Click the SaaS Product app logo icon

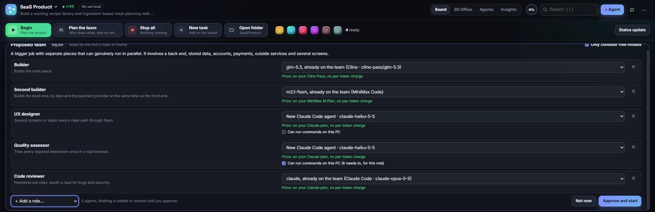[x=11, y=9]
